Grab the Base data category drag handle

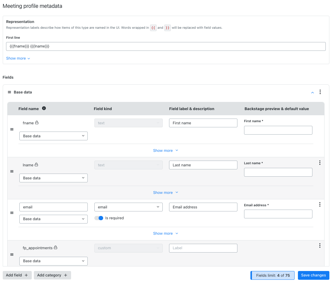[9, 92]
